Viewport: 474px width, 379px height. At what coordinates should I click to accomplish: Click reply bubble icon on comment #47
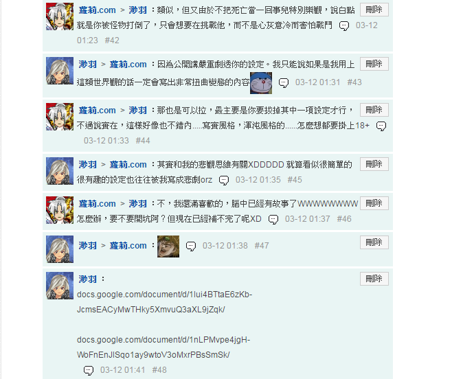coord(191,246)
